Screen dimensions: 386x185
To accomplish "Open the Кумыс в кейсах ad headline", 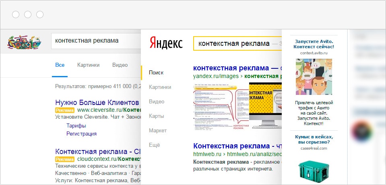I will tap(314, 139).
